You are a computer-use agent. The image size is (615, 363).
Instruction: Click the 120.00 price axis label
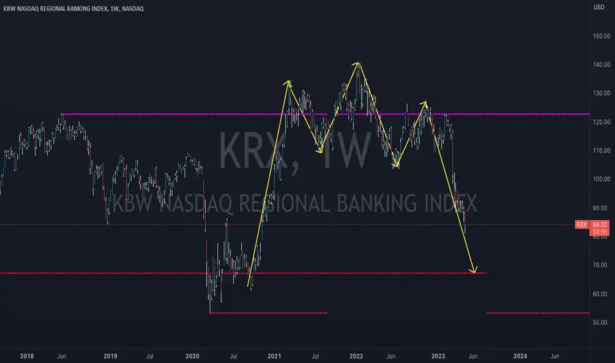point(601,122)
